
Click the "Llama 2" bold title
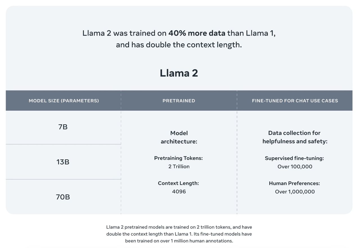tap(179, 73)
